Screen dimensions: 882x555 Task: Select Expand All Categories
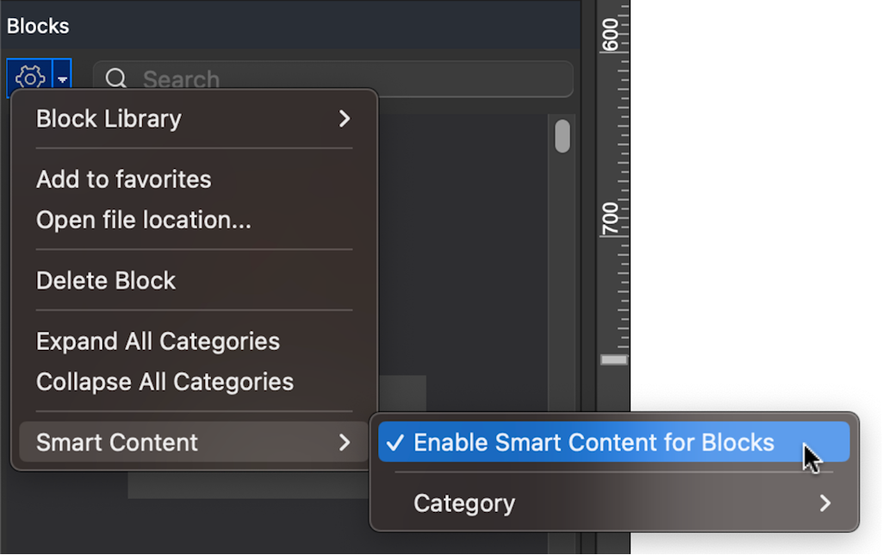pos(158,341)
